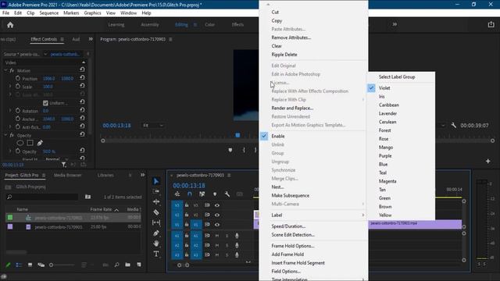Open Blend Mode Normal dropdown
The image size is (500, 281).
[x=56, y=159]
